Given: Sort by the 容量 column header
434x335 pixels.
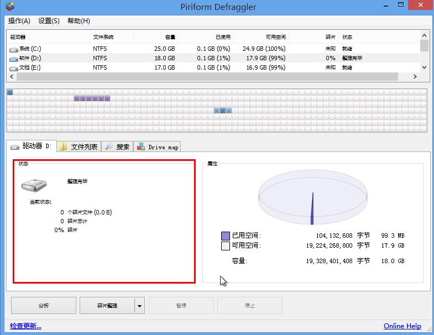Looking at the screenshot, I should 156,37.
